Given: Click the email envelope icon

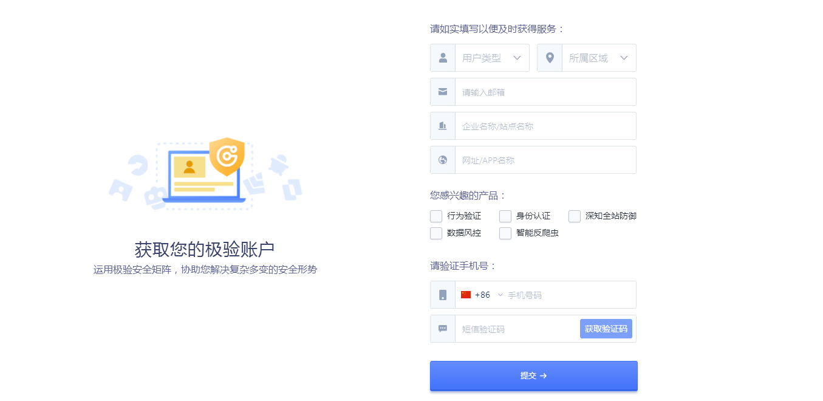Looking at the screenshot, I should pos(443,92).
